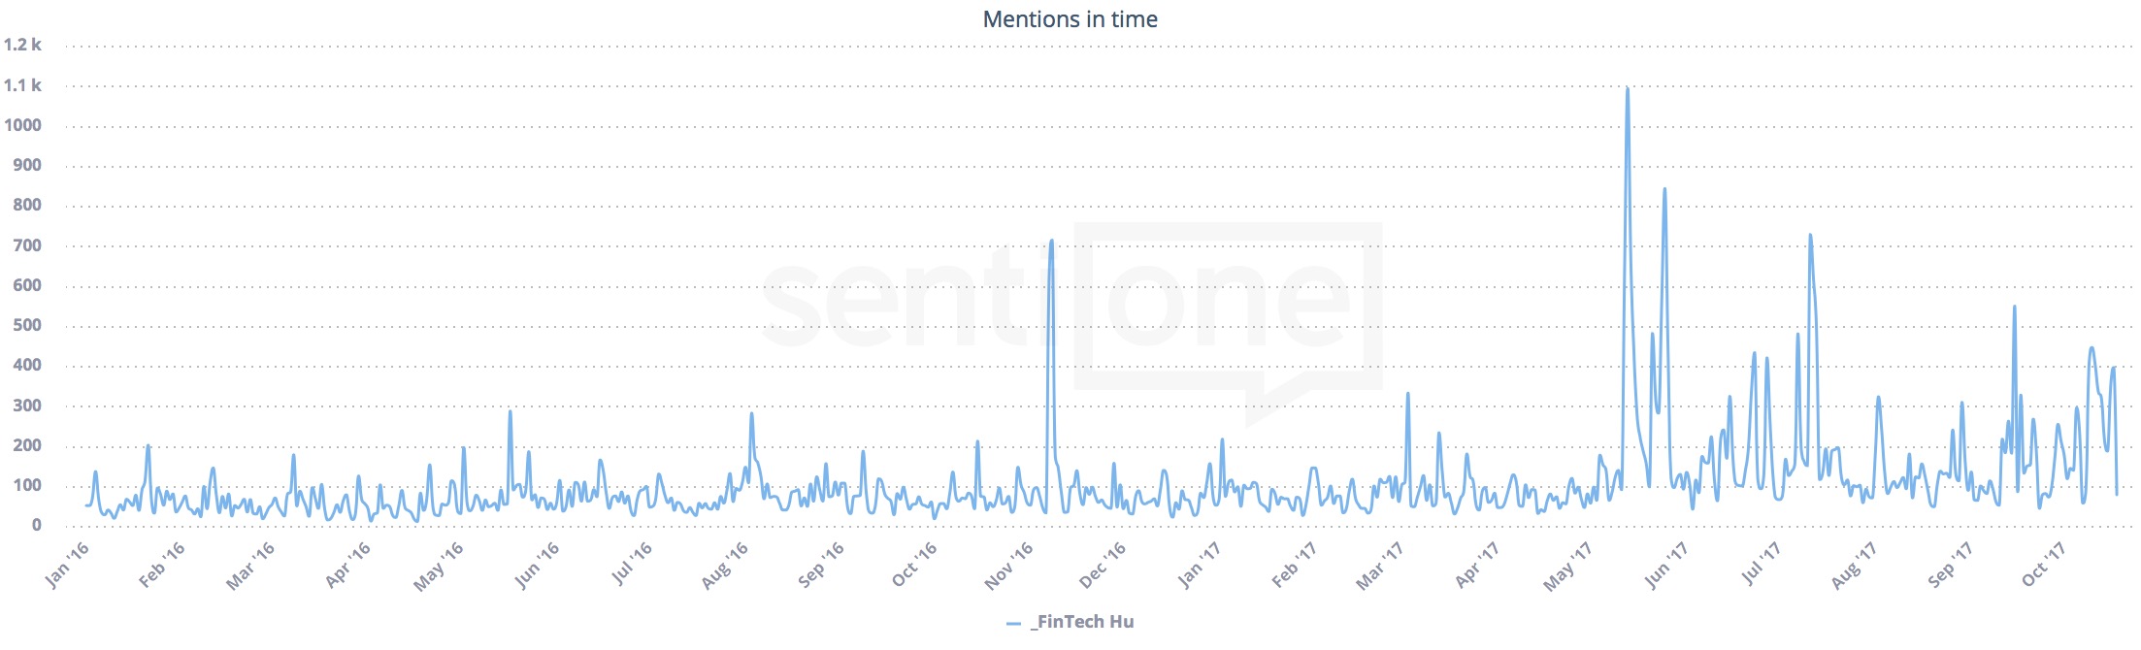Viewport: 2141px width, 650px height.
Task: Click the 0 y-axis label
Action: [x=37, y=525]
